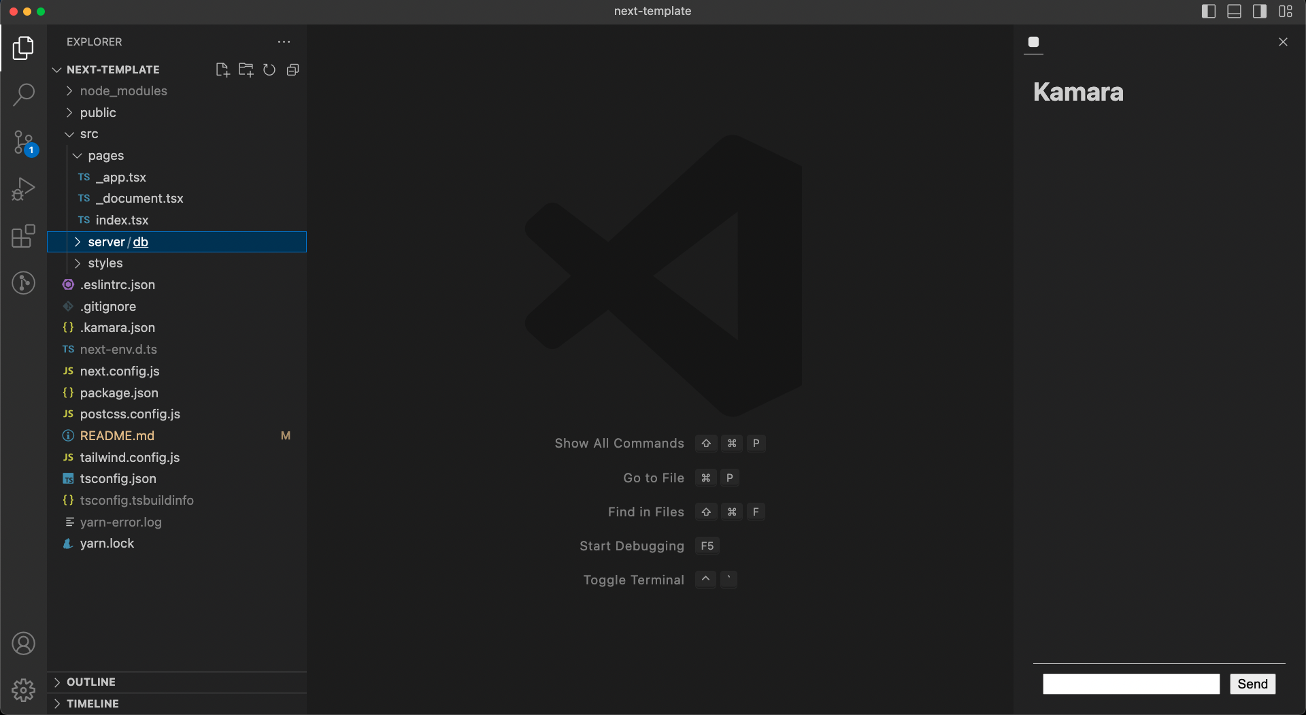Collapse the src folder
1306x715 pixels.
point(176,134)
